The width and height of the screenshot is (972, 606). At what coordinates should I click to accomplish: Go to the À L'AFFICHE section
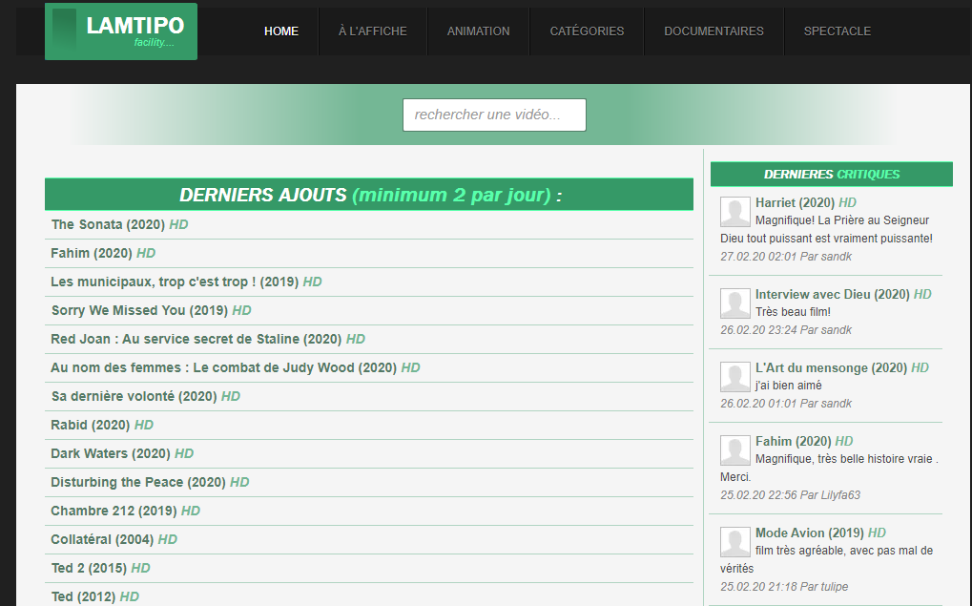(x=372, y=31)
